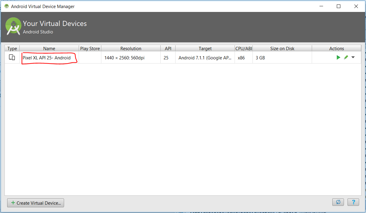The image size is (366, 213).
Task: Sort by the Name column header
Action: [49, 48]
